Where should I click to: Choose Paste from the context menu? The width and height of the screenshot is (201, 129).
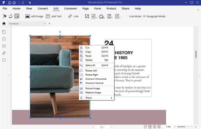pyautogui.click(x=96, y=56)
